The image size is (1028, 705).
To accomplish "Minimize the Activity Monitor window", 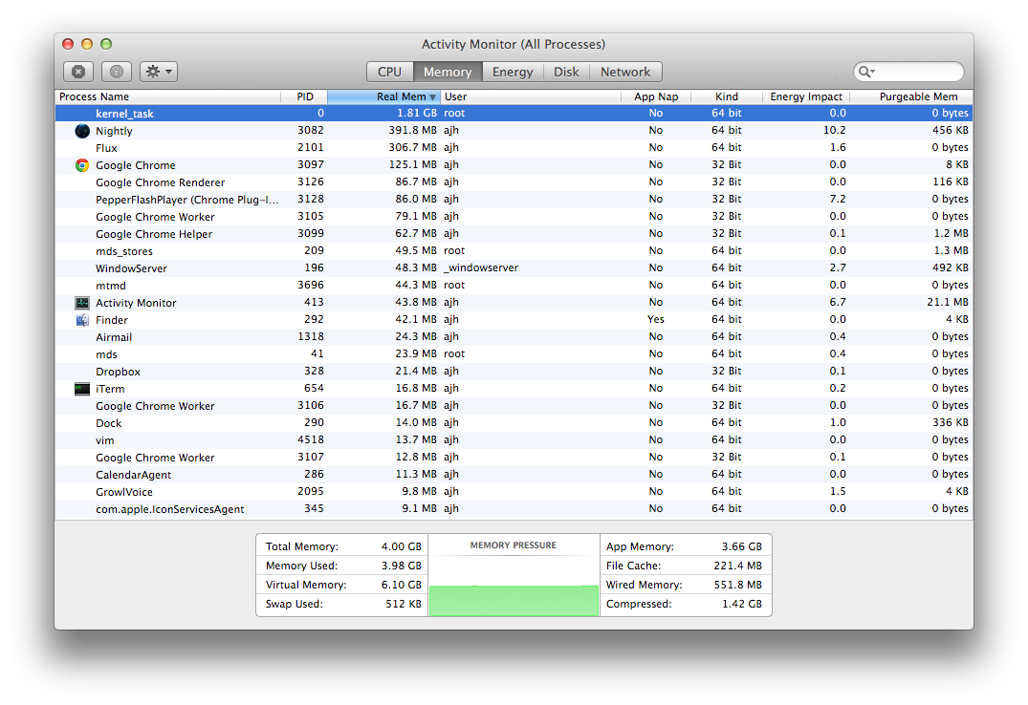I will tap(86, 44).
